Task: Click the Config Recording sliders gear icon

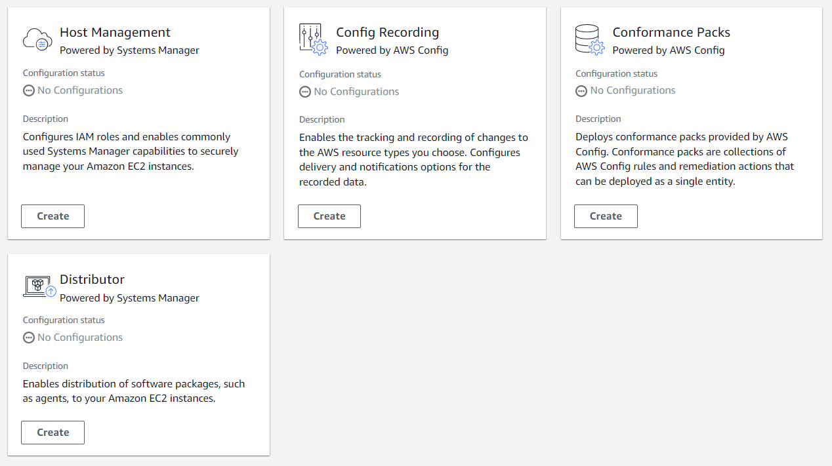Action: (314, 39)
